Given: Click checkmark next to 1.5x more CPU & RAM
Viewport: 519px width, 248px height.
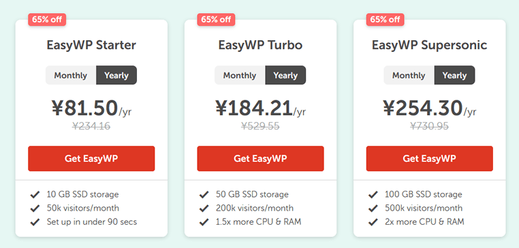Looking at the screenshot, I should point(204,222).
